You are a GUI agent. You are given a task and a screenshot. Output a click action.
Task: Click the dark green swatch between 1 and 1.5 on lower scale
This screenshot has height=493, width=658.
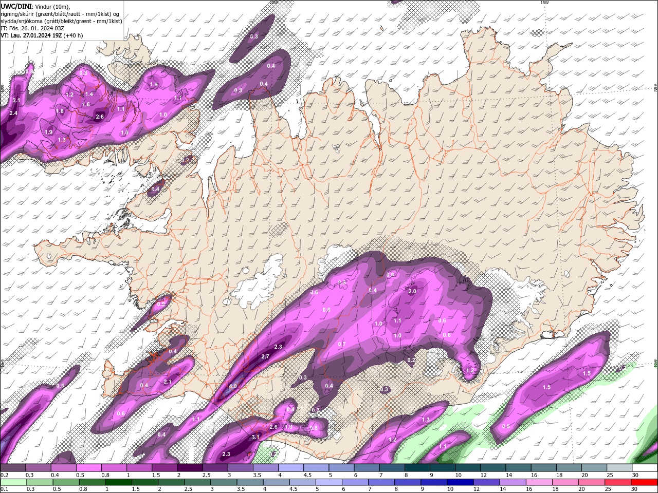(119, 482)
